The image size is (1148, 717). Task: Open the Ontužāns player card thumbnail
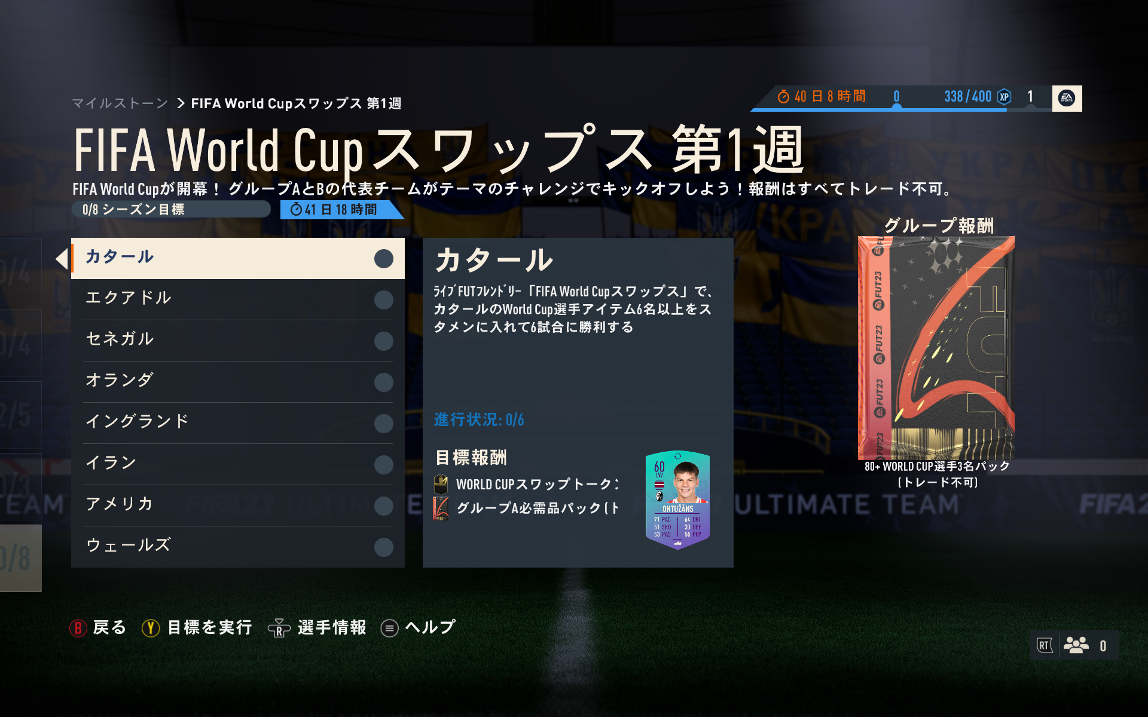[677, 500]
